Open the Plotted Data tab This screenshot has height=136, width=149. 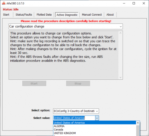coord(44,15)
